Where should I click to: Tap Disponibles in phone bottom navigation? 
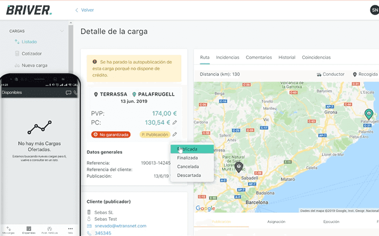(28, 230)
